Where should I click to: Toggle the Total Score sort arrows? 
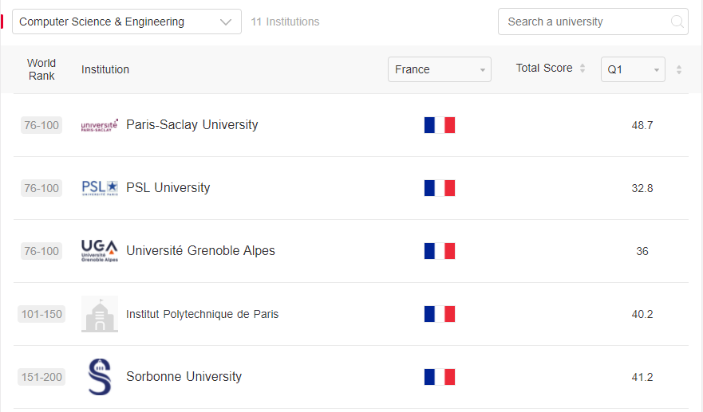pos(583,68)
